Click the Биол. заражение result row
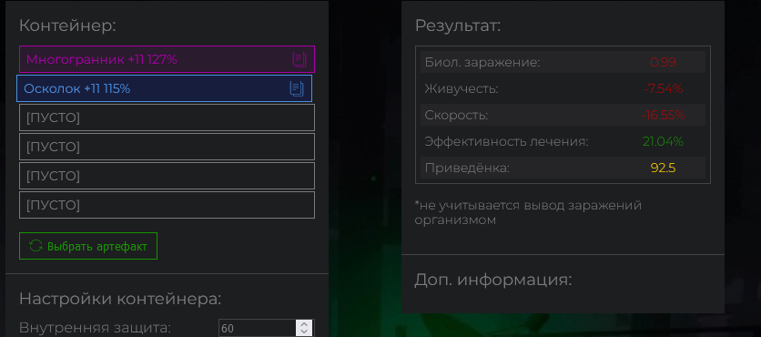 pos(563,62)
